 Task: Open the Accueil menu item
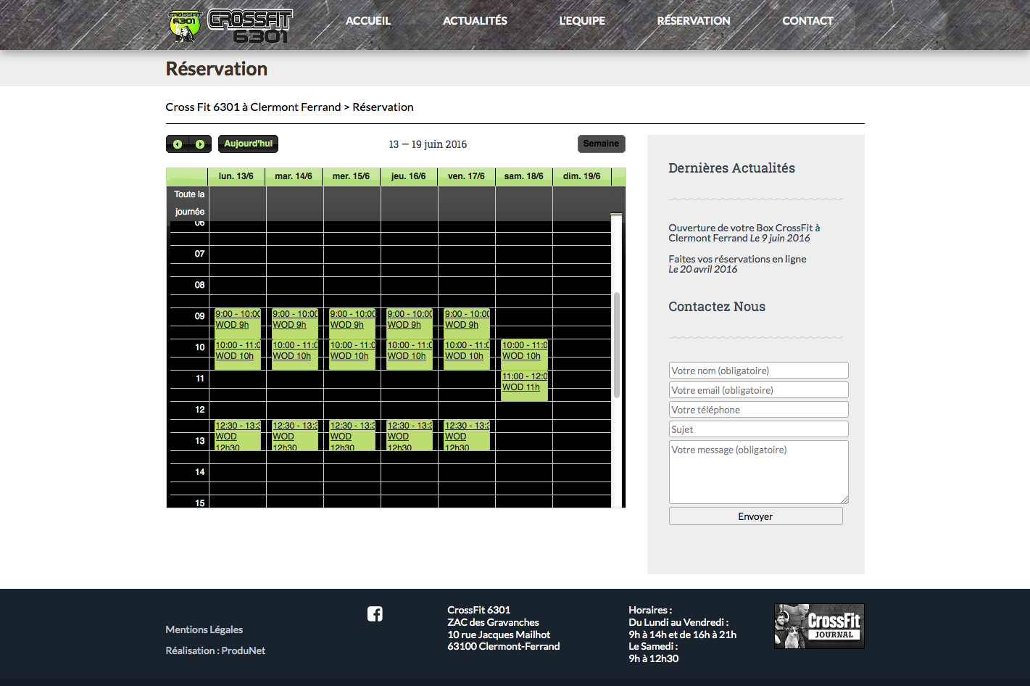coord(367,21)
